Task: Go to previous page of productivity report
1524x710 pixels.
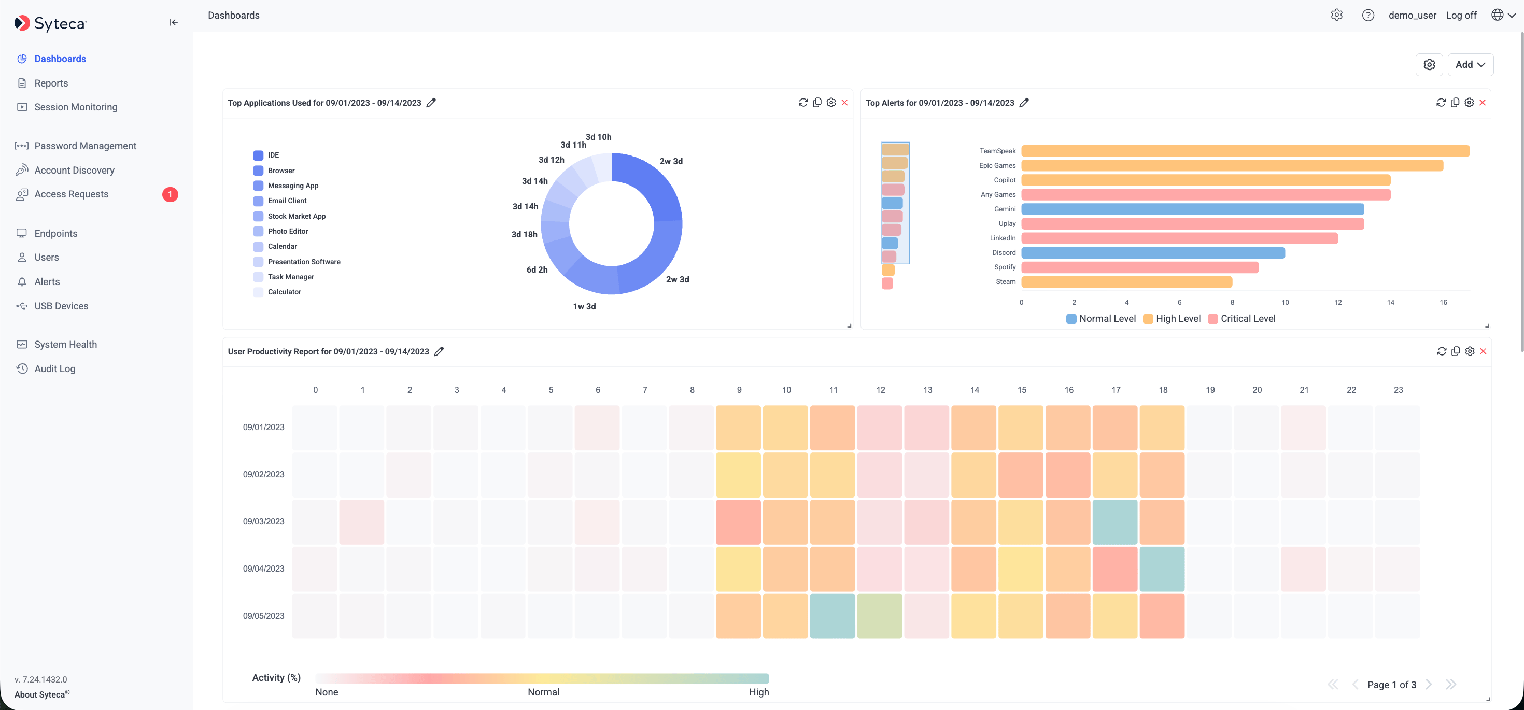Action: [x=1355, y=685]
